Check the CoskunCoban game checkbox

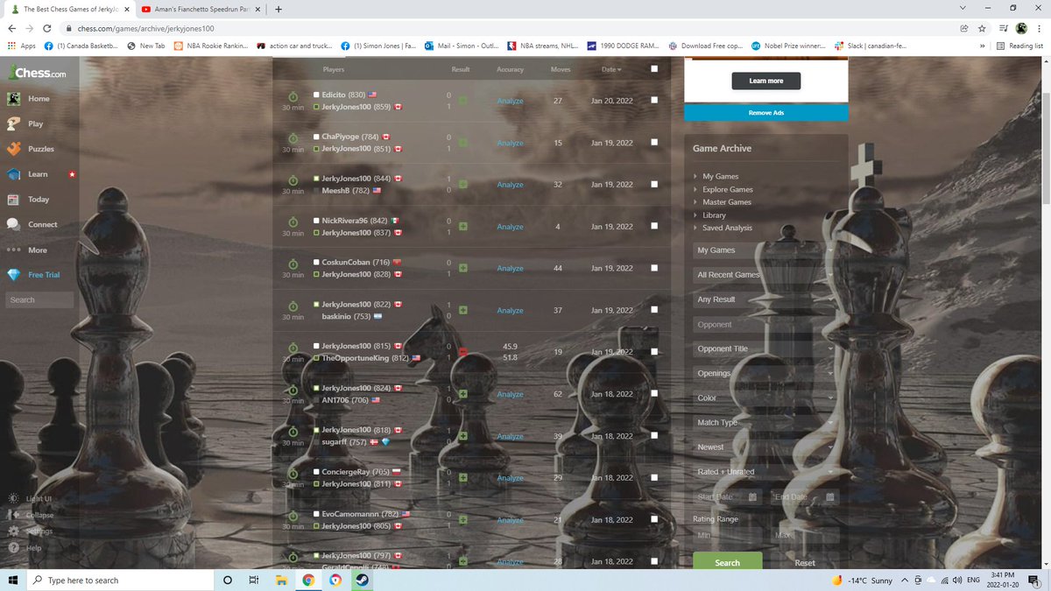tap(654, 268)
